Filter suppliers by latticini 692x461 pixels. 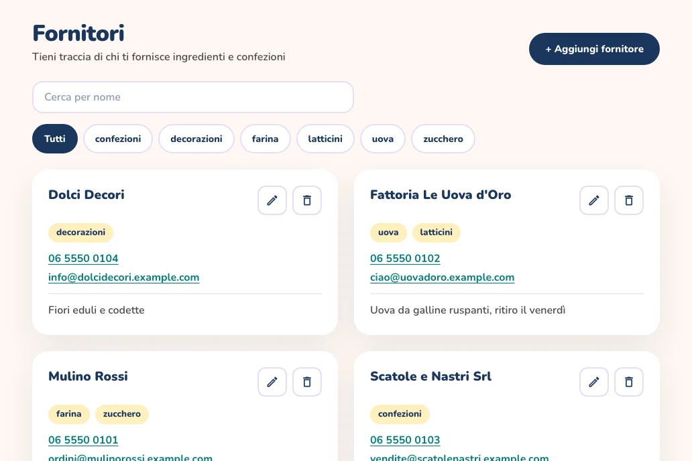click(x=325, y=139)
